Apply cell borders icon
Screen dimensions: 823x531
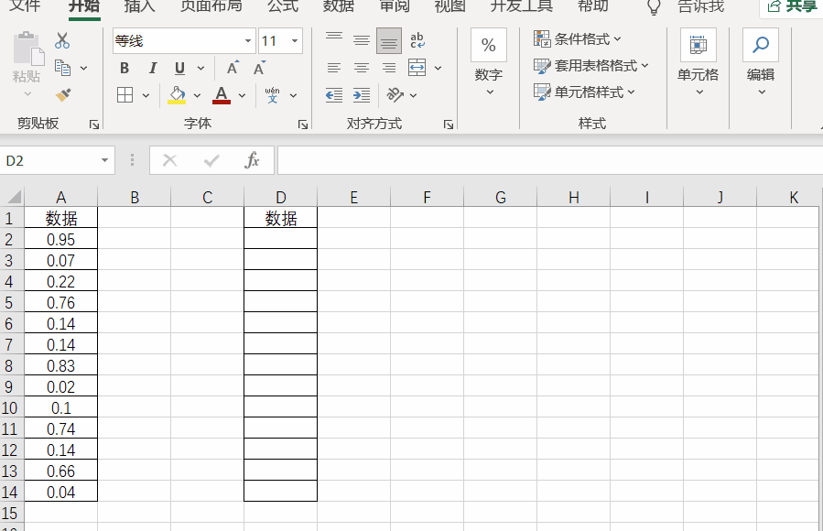(125, 95)
